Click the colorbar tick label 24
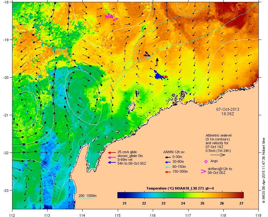This screenshot has height=217, width=268. [x=183, y=203]
